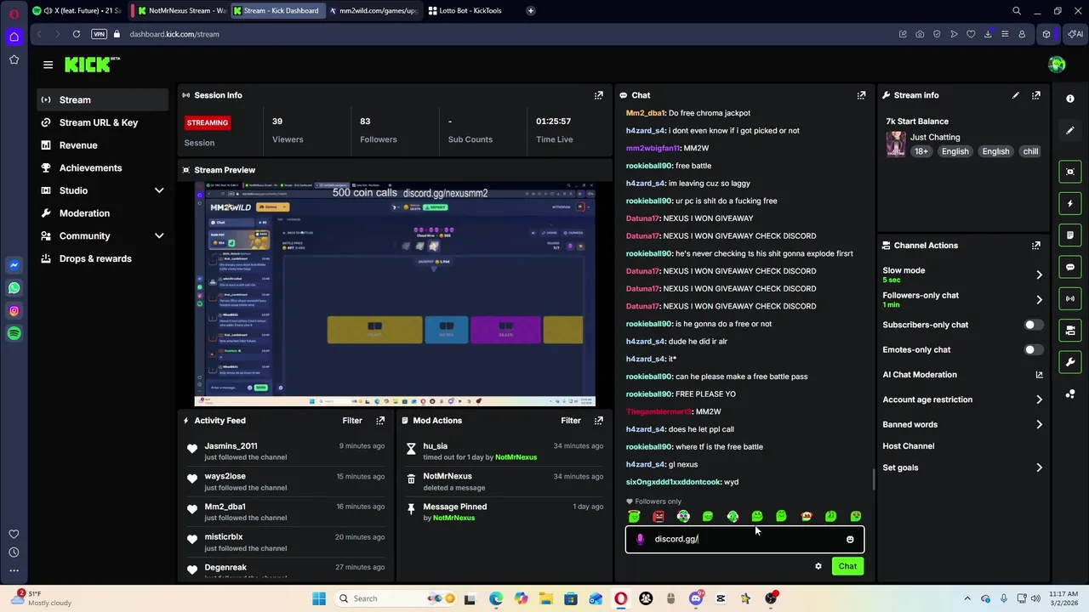Viewport: 1089px width, 612px height.
Task: Pop out the Chat panel
Action: pyautogui.click(x=861, y=95)
